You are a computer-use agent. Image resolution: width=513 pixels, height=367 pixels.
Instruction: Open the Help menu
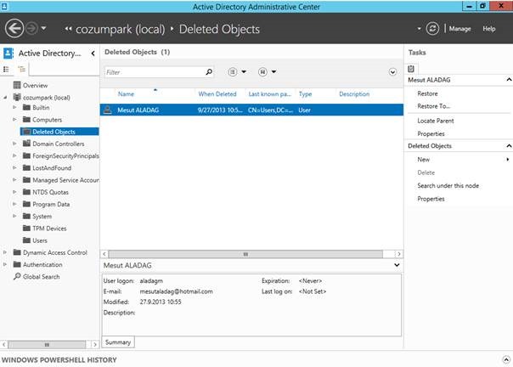(488, 29)
